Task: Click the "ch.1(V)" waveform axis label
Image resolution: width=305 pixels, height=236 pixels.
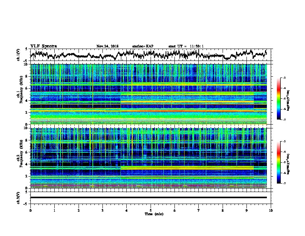Action: 18,55
